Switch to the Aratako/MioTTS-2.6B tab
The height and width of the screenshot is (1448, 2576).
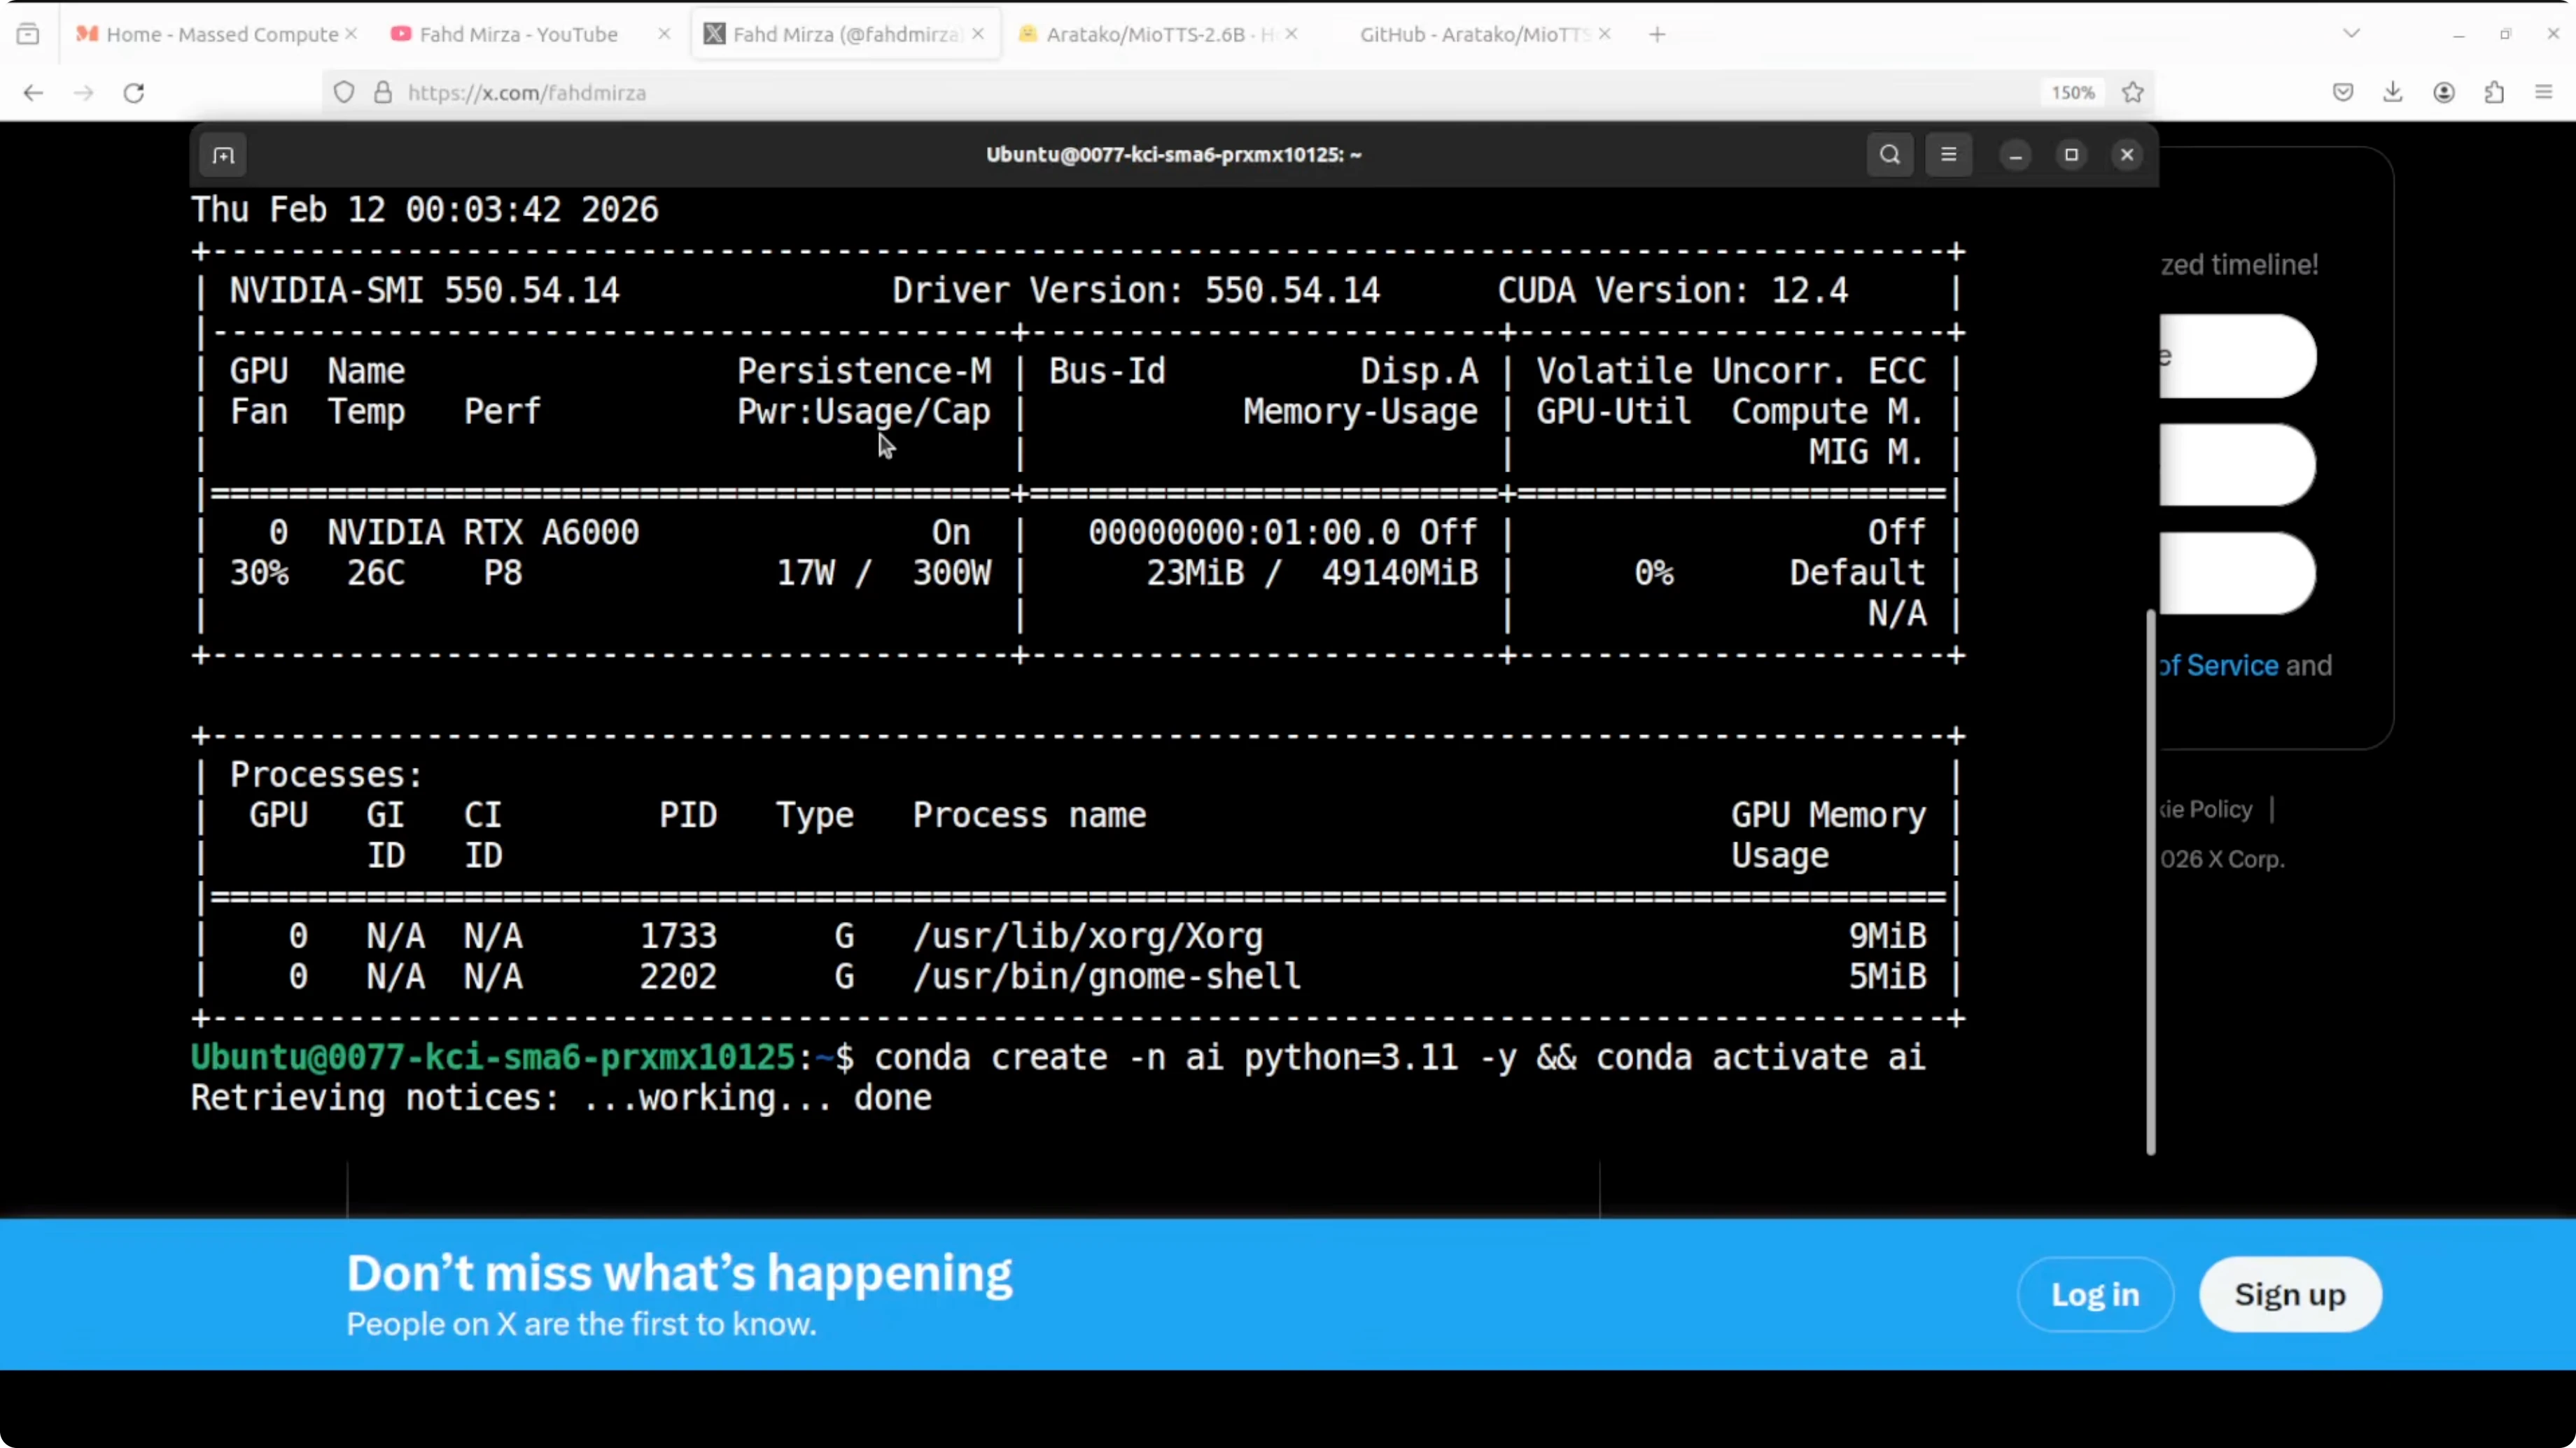pyautogui.click(x=1145, y=34)
